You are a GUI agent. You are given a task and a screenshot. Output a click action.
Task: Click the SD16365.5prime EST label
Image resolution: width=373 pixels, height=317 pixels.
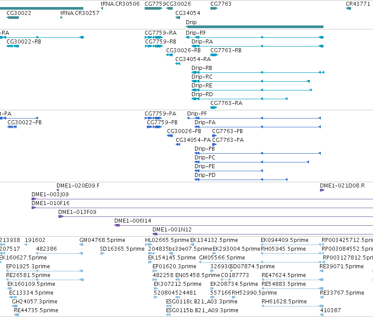[x=122, y=249]
